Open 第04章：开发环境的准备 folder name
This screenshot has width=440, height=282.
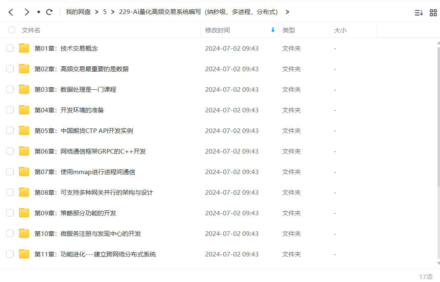[x=69, y=110]
